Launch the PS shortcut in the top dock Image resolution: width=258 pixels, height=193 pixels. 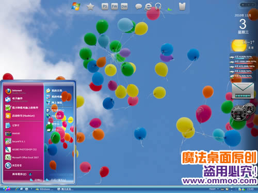105,7
